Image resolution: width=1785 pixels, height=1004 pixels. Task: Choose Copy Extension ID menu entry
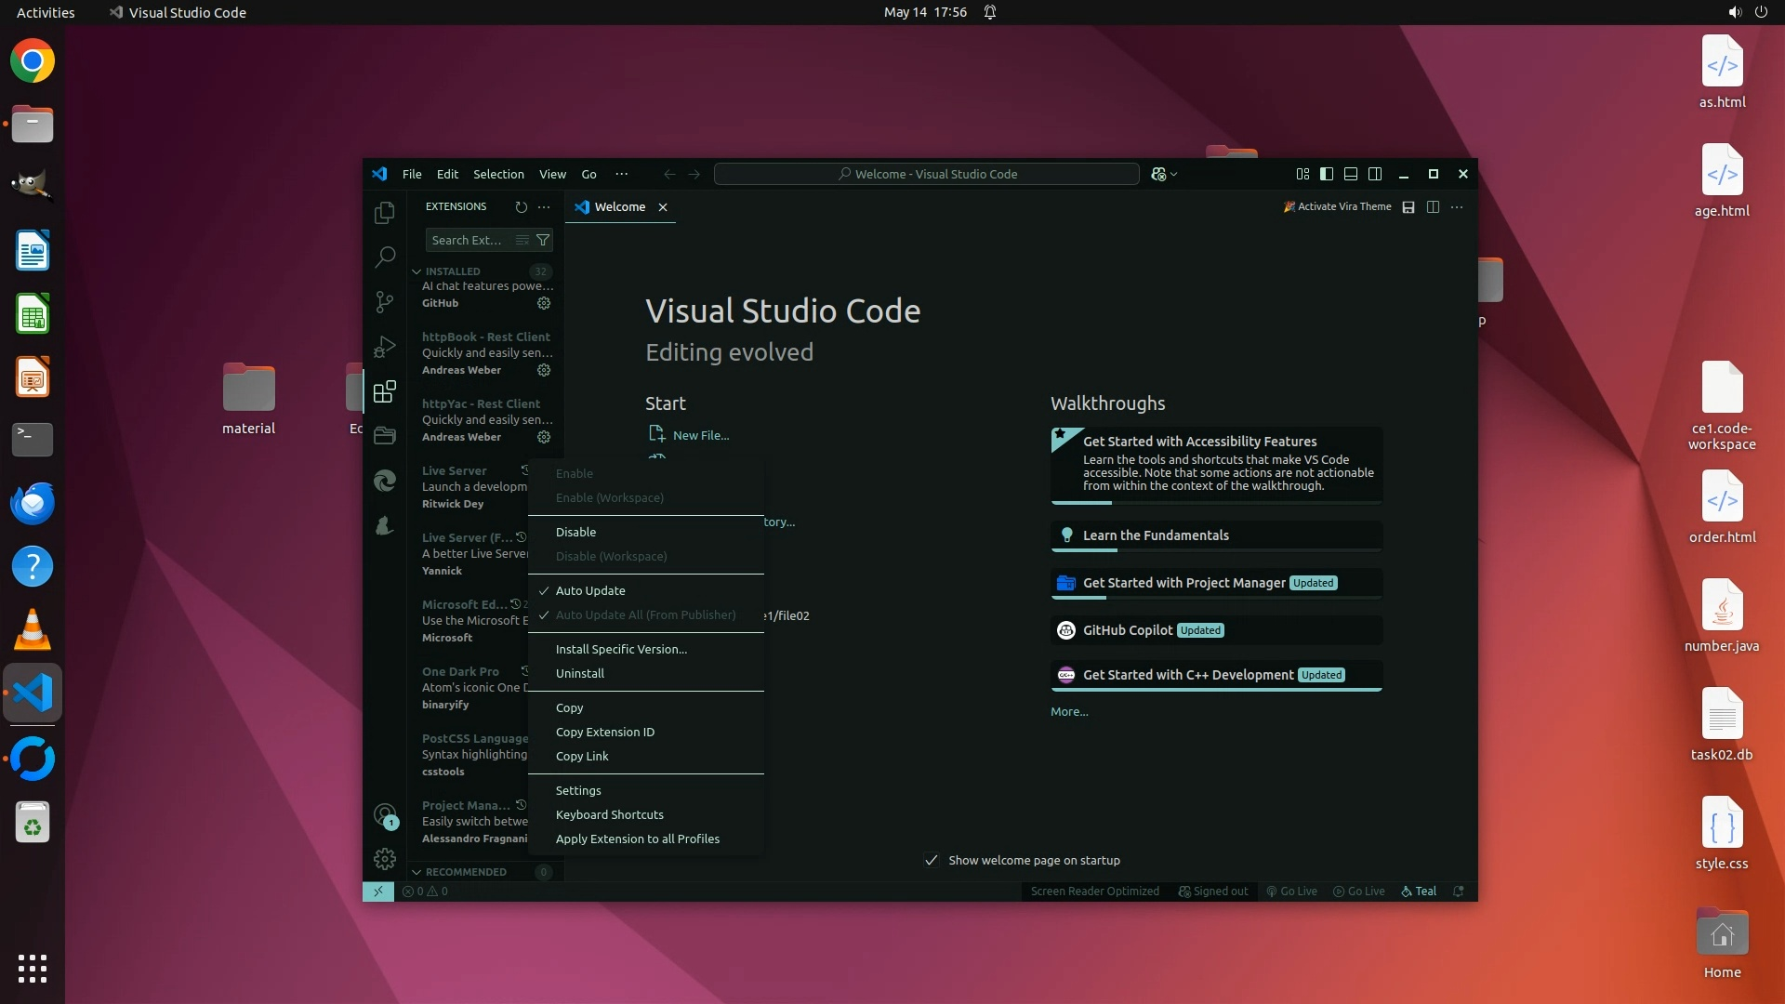pyautogui.click(x=605, y=732)
